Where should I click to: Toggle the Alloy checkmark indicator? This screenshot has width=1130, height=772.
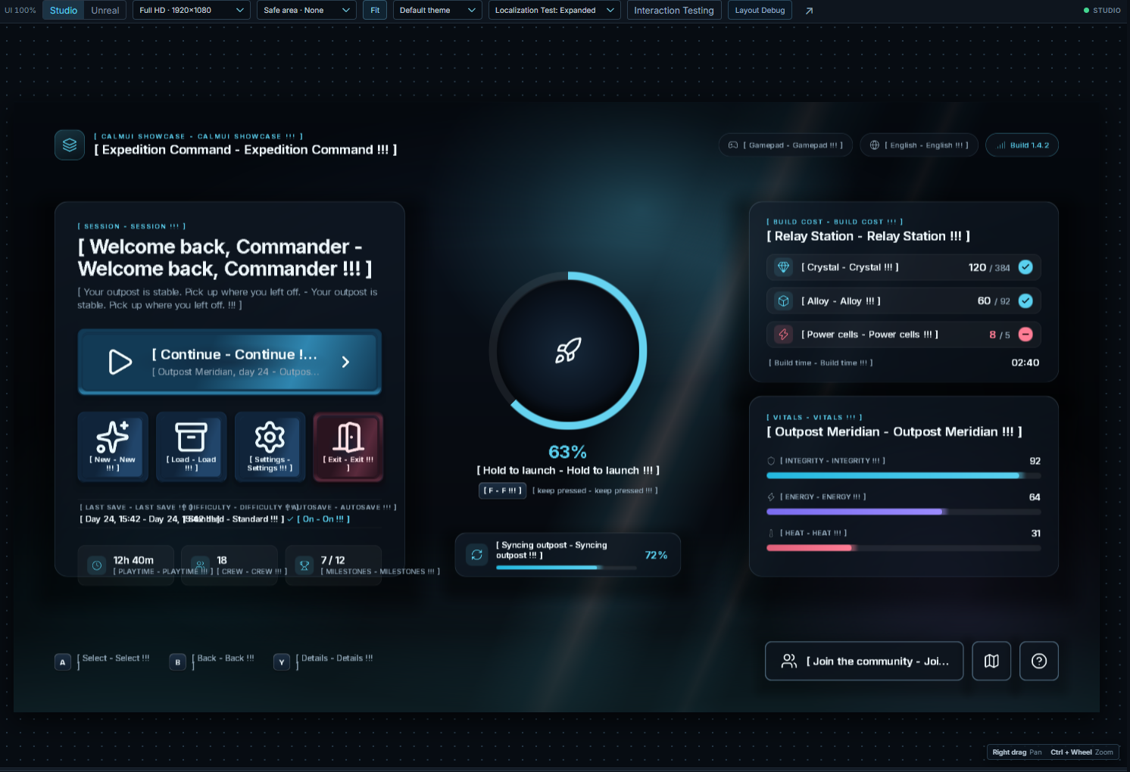coord(1025,300)
